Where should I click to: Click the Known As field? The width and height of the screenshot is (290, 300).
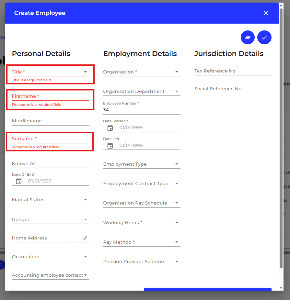coord(51,163)
